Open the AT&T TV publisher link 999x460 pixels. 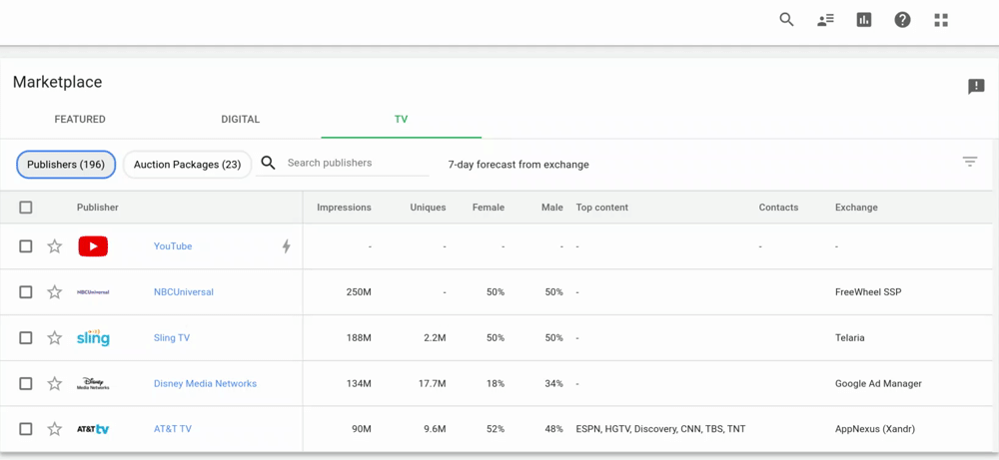173,429
